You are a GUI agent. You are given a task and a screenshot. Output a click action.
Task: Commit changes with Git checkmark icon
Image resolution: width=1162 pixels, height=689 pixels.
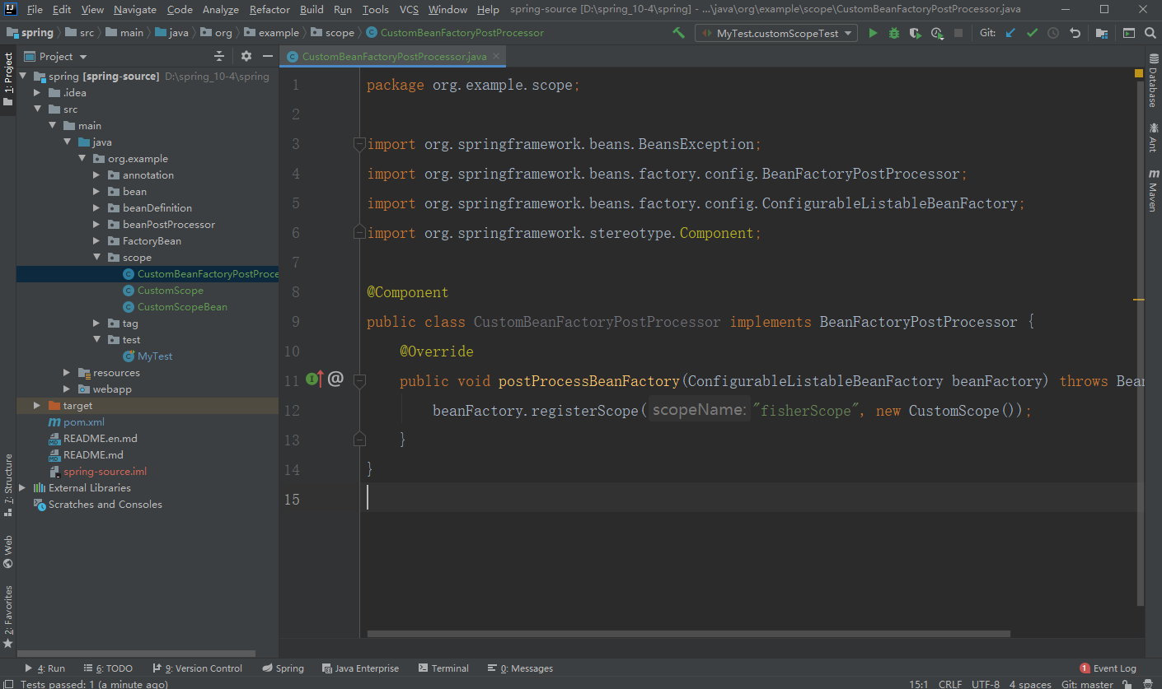1032,34
